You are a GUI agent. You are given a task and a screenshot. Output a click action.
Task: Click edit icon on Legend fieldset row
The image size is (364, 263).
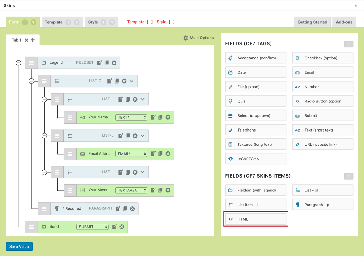99,63
